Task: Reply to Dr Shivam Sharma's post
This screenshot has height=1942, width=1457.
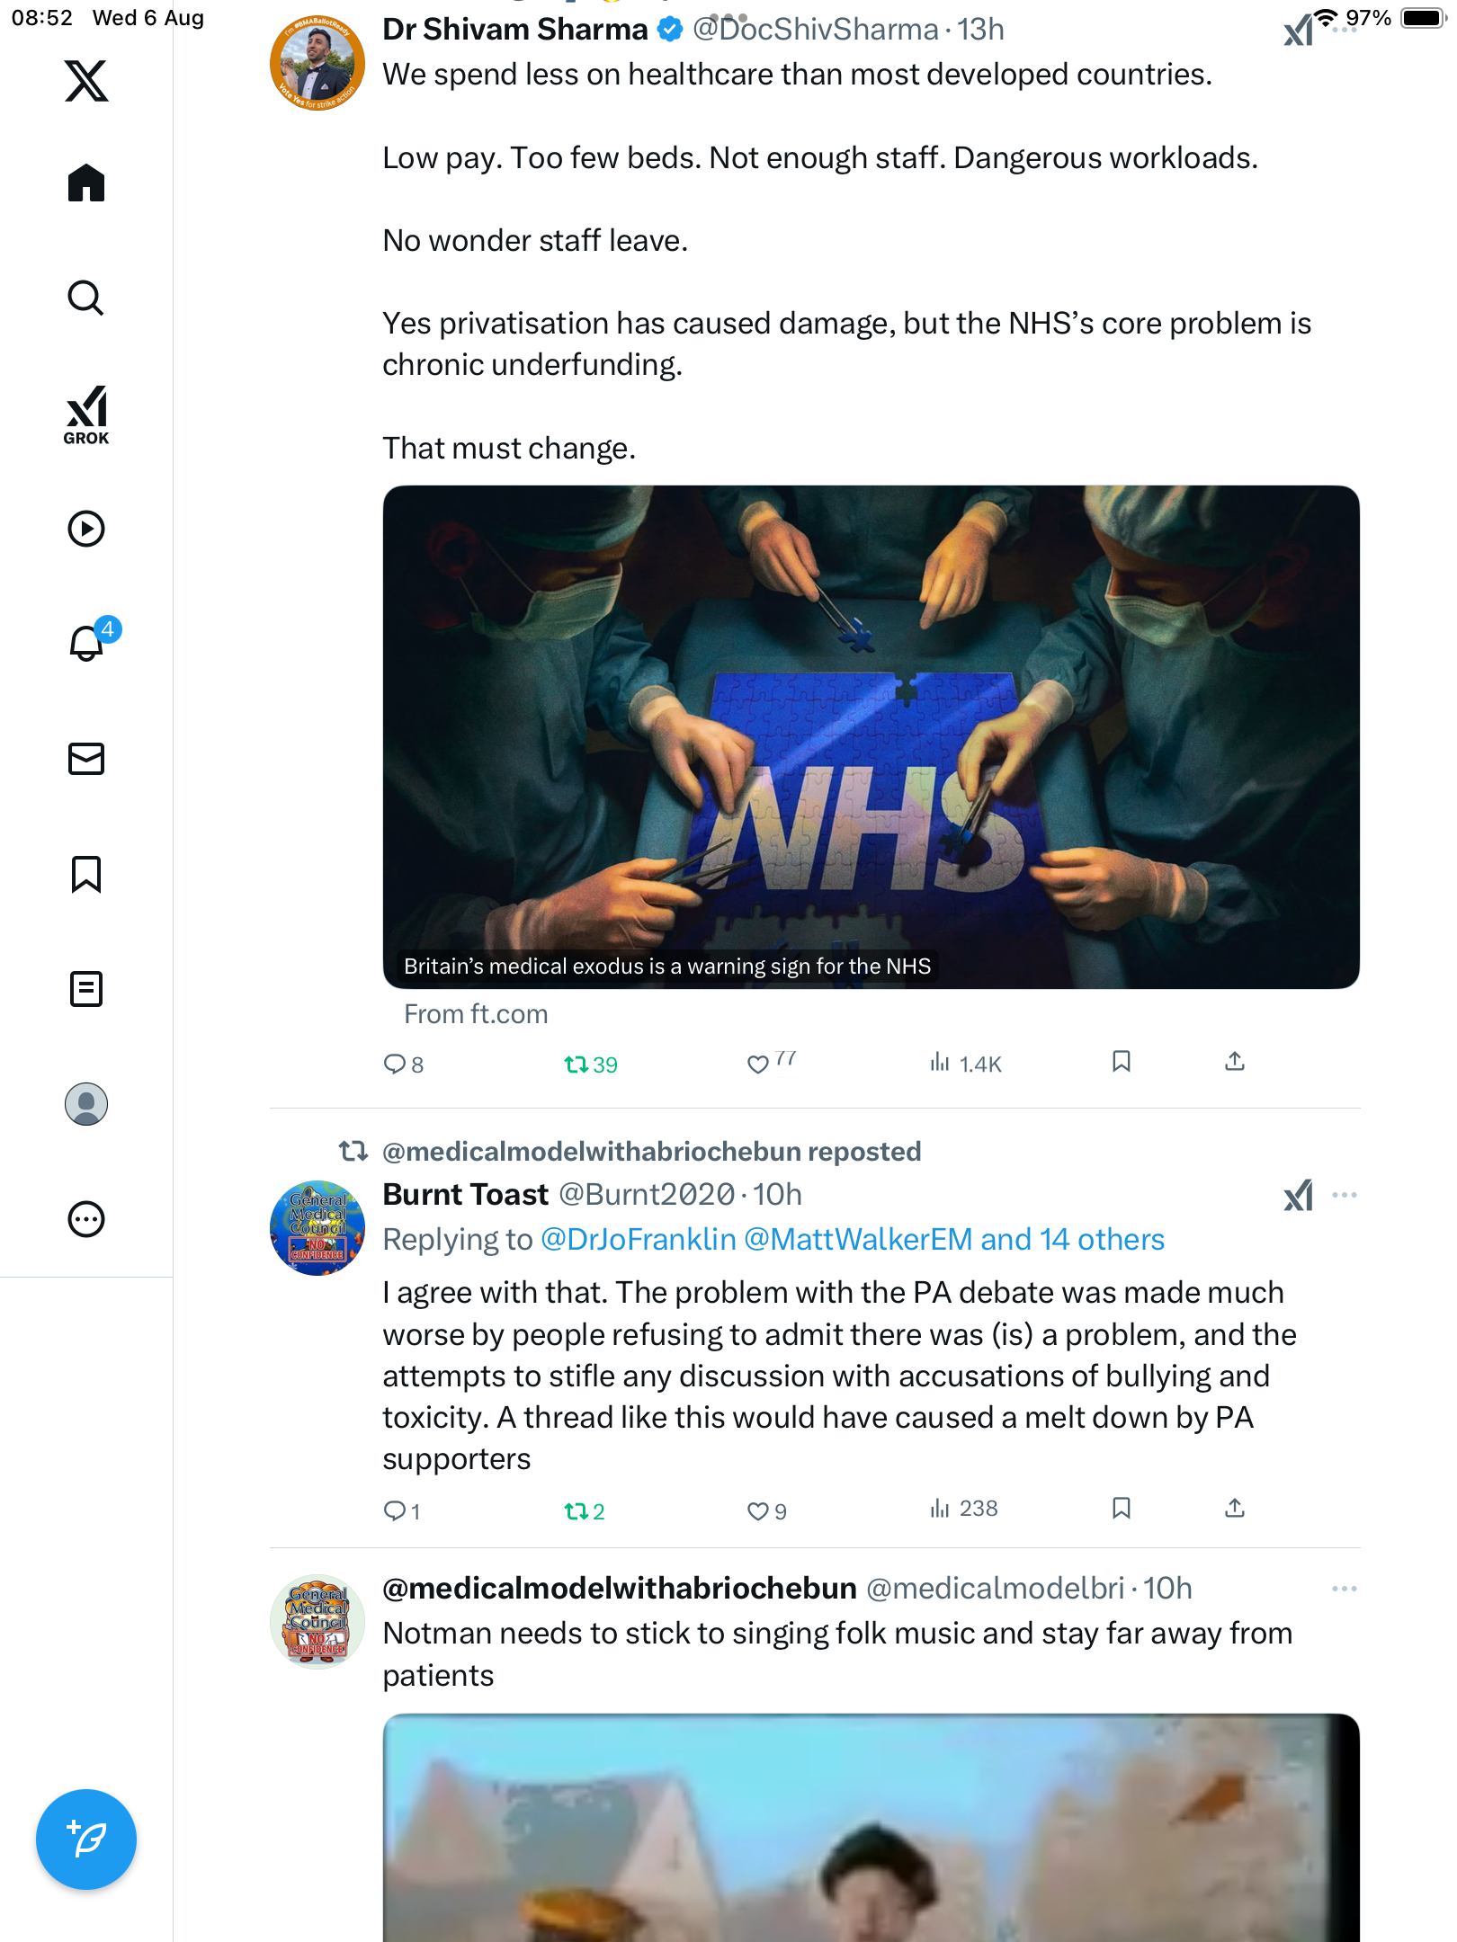Action: coord(395,1065)
